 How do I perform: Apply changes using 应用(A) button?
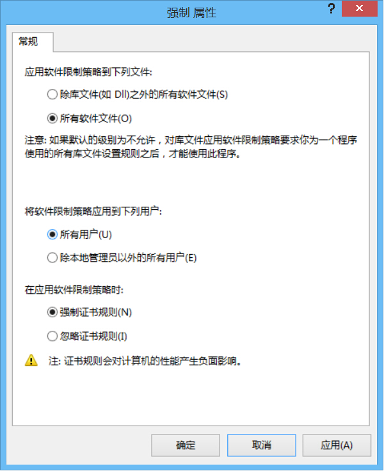pos(337,445)
